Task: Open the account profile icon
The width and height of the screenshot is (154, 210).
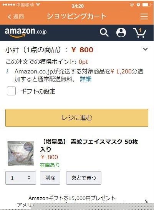Action: tap(121, 32)
